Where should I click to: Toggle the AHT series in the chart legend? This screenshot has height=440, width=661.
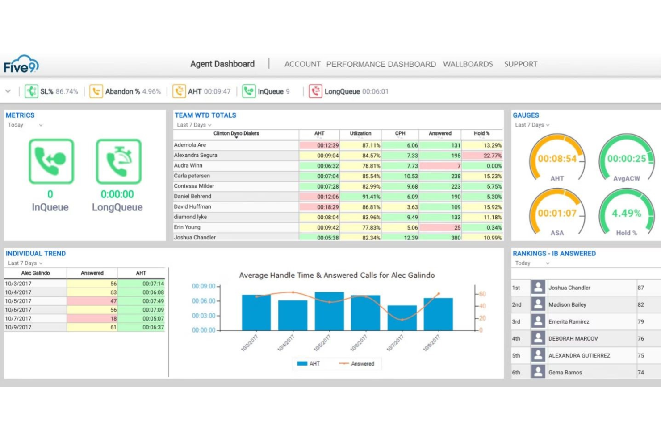click(x=308, y=363)
